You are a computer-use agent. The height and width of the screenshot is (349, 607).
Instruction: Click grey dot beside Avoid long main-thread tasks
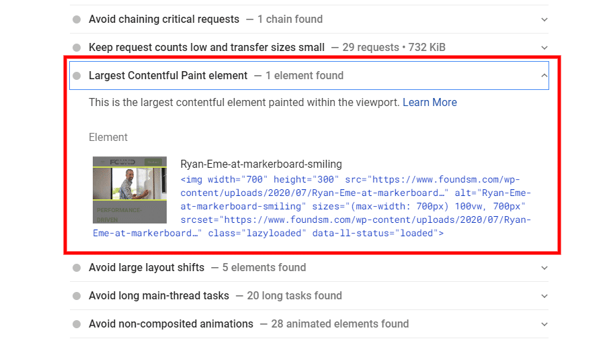(77, 296)
